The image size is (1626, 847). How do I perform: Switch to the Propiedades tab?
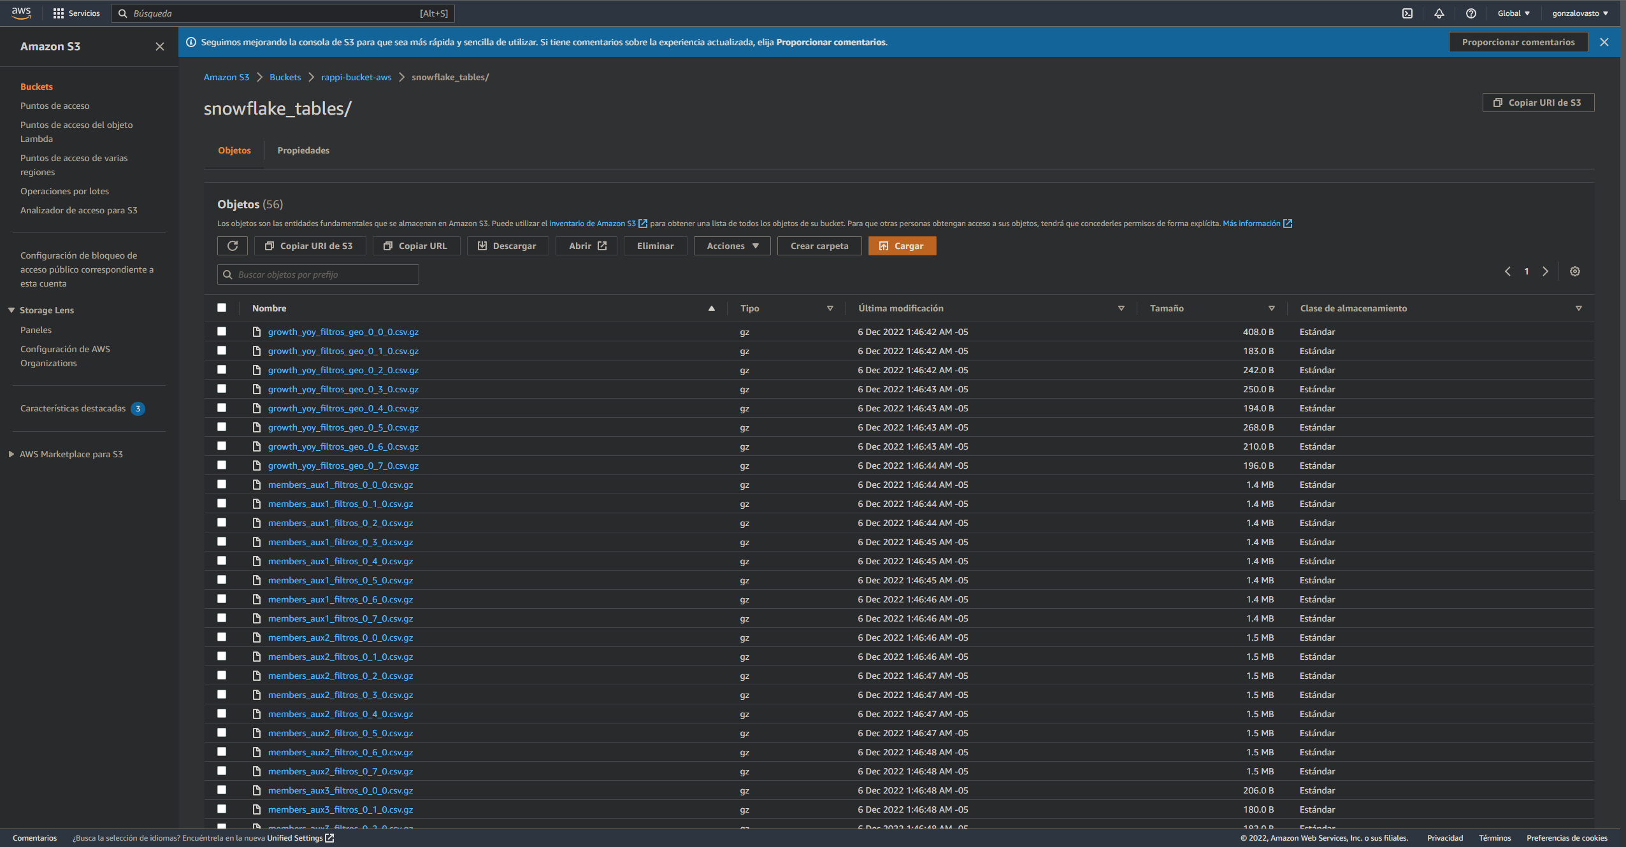coord(303,150)
